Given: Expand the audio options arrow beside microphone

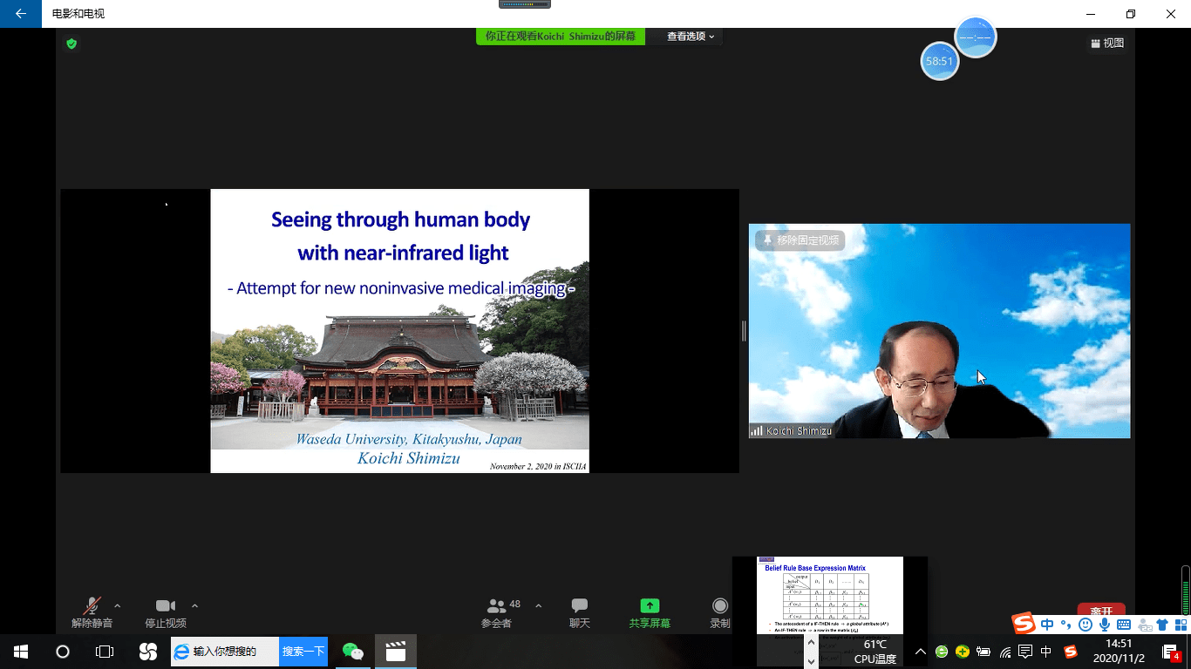Looking at the screenshot, I should tap(118, 606).
